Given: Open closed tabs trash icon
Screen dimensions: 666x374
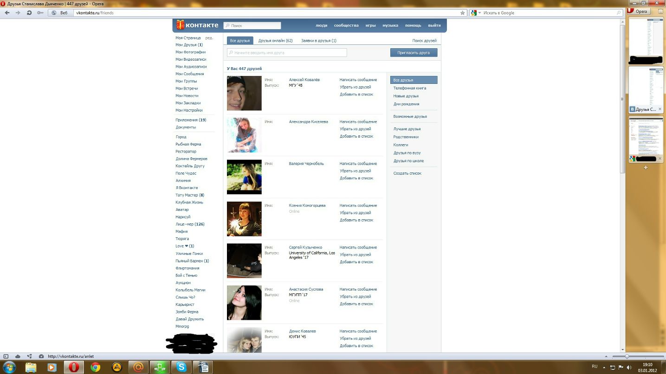Looking at the screenshot, I should coord(660,11).
